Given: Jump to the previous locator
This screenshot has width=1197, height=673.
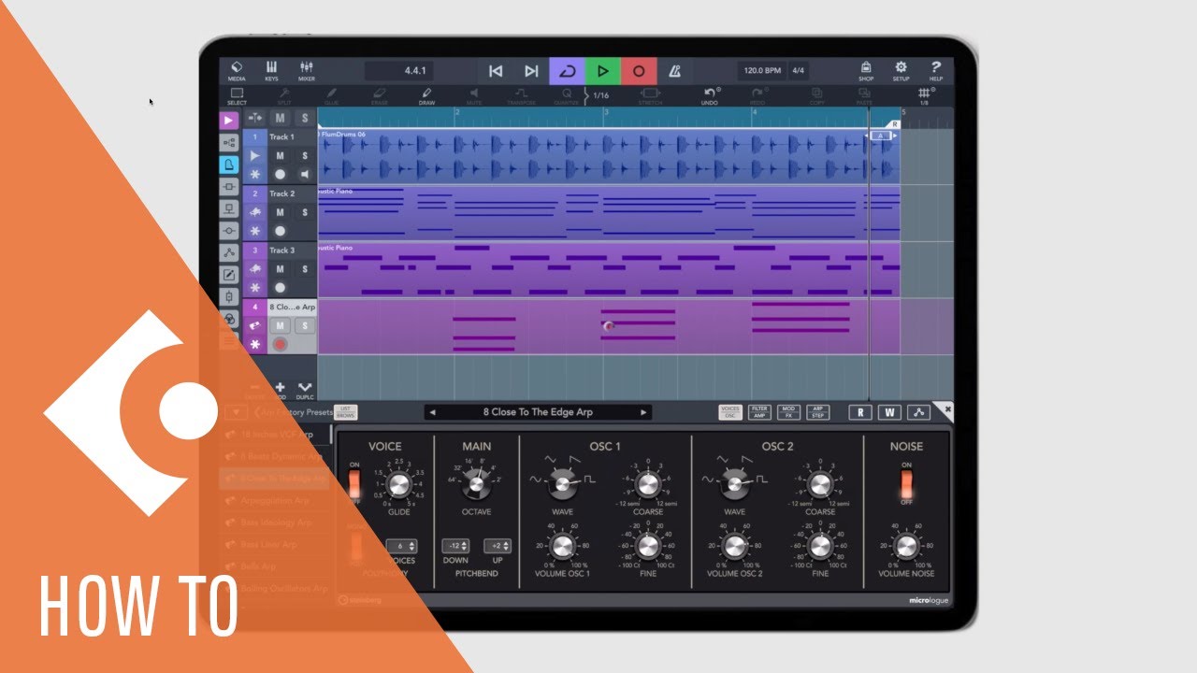Looking at the screenshot, I should [496, 71].
